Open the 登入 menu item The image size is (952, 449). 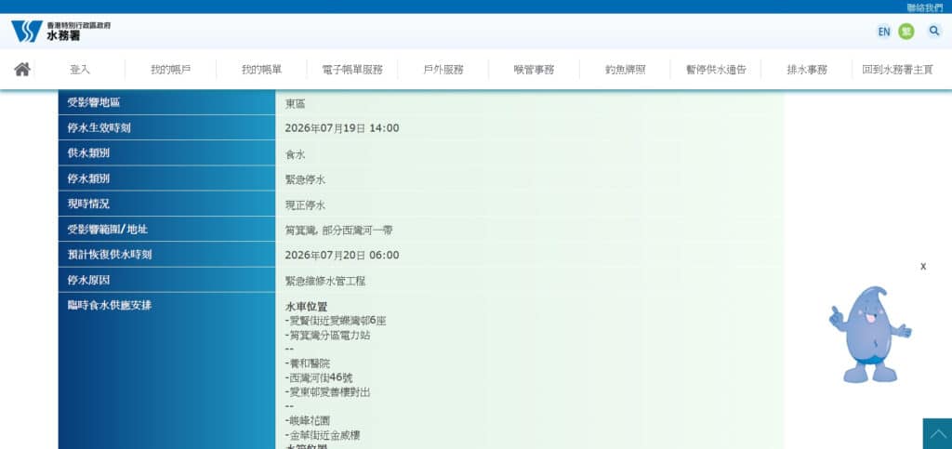point(80,69)
